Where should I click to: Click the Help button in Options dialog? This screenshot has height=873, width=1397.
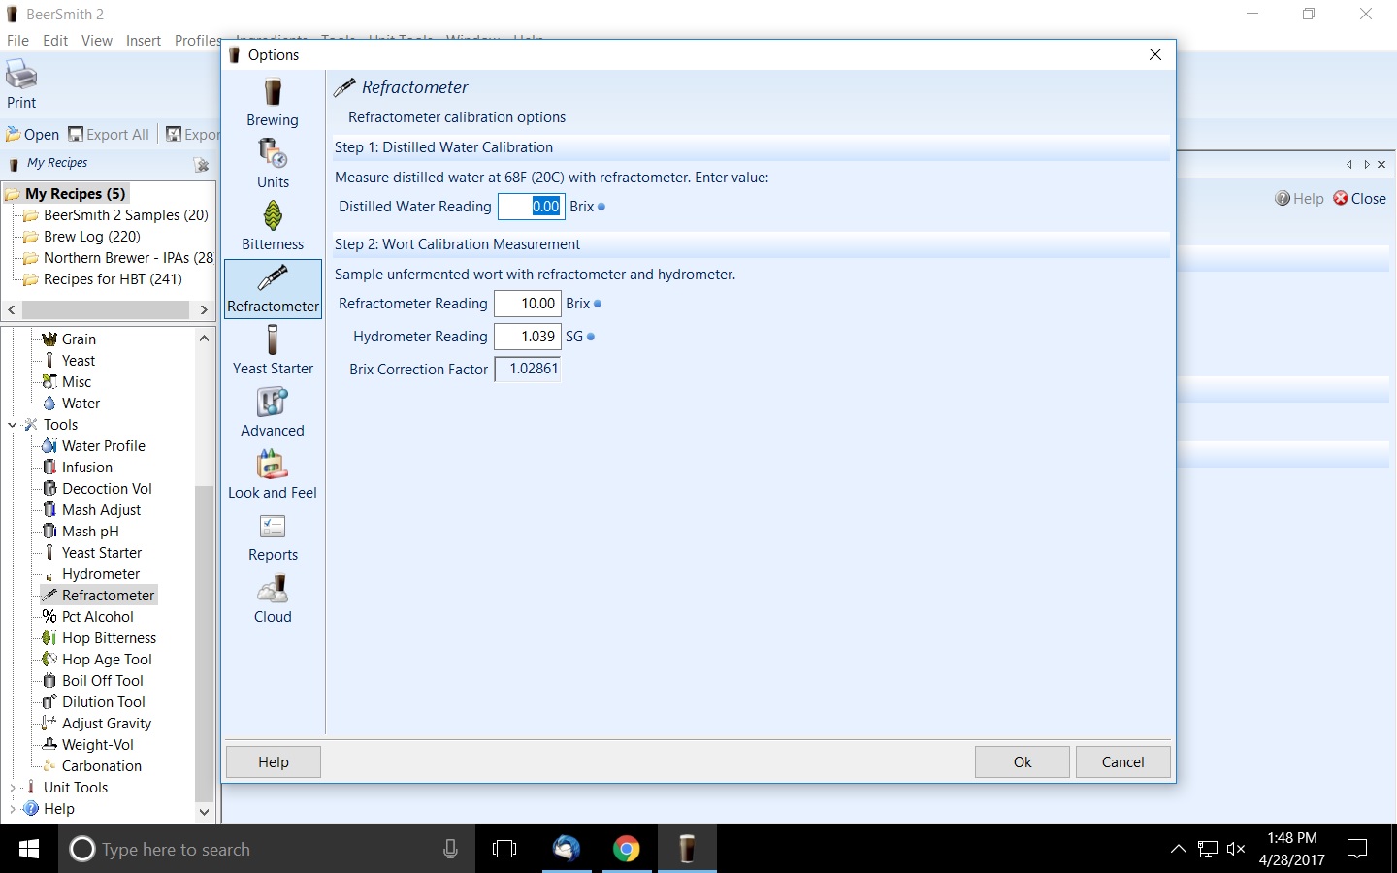coord(274,762)
